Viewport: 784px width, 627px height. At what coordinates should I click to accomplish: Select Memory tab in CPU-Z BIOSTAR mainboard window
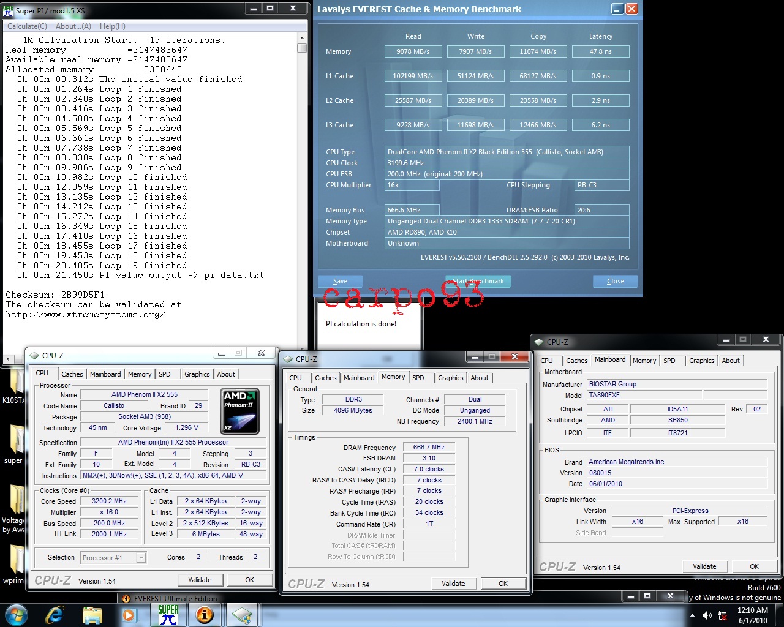pos(644,361)
